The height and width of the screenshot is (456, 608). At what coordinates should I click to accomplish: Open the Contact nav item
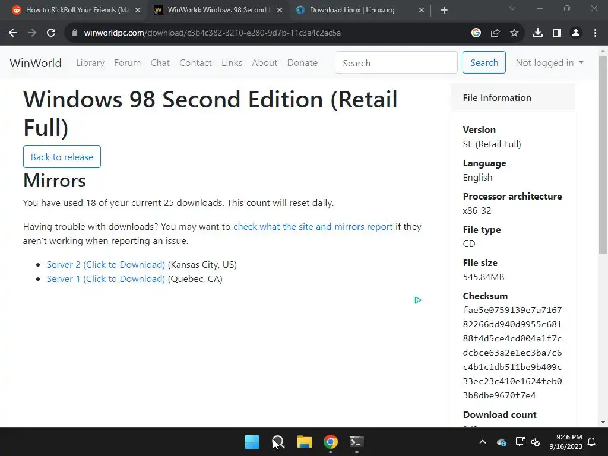pyautogui.click(x=195, y=63)
